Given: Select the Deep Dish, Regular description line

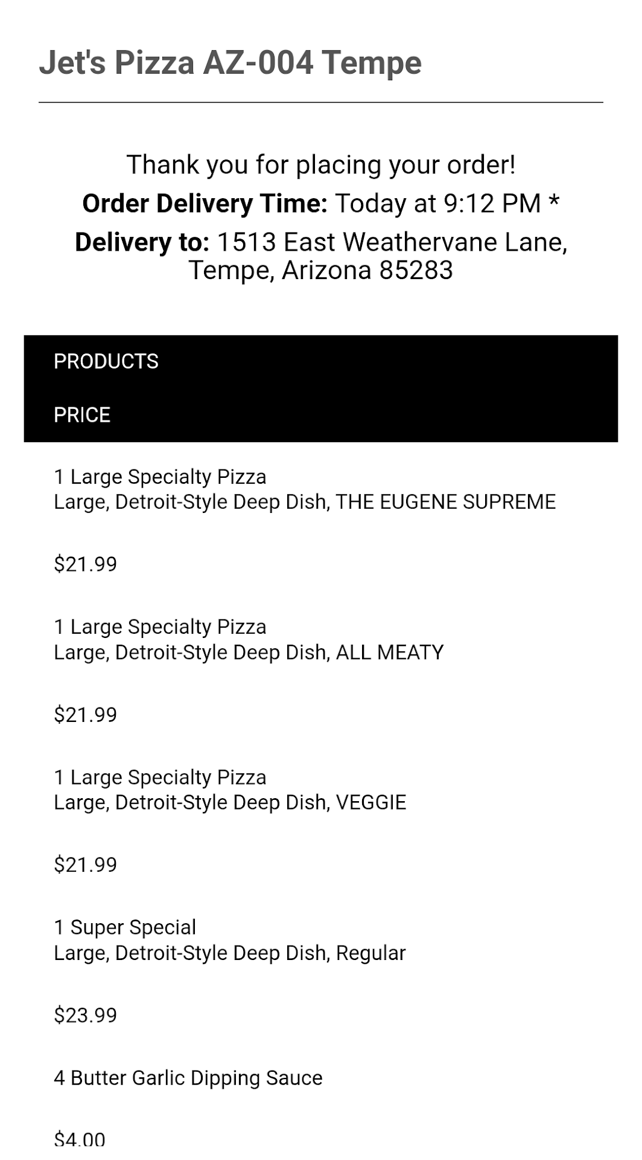Looking at the screenshot, I should (230, 953).
